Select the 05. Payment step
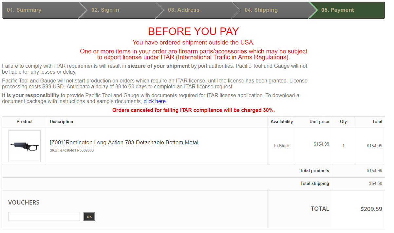Viewport: 394px width, 233px height. tap(337, 10)
